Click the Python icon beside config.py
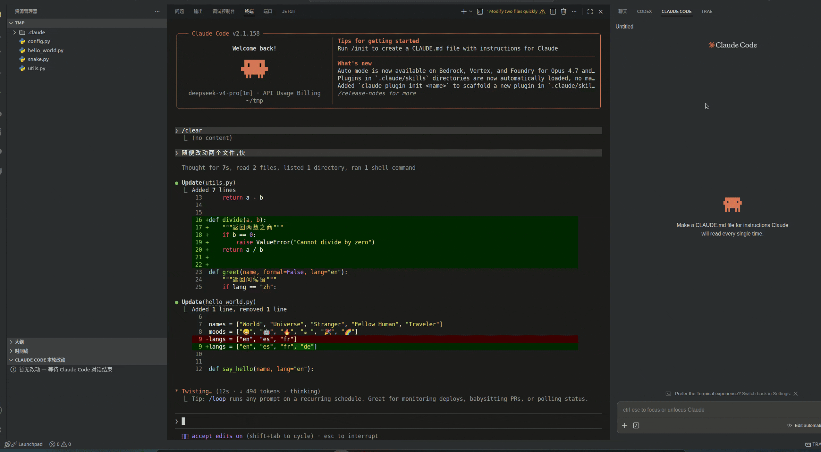This screenshot has width=821, height=452. point(22,41)
